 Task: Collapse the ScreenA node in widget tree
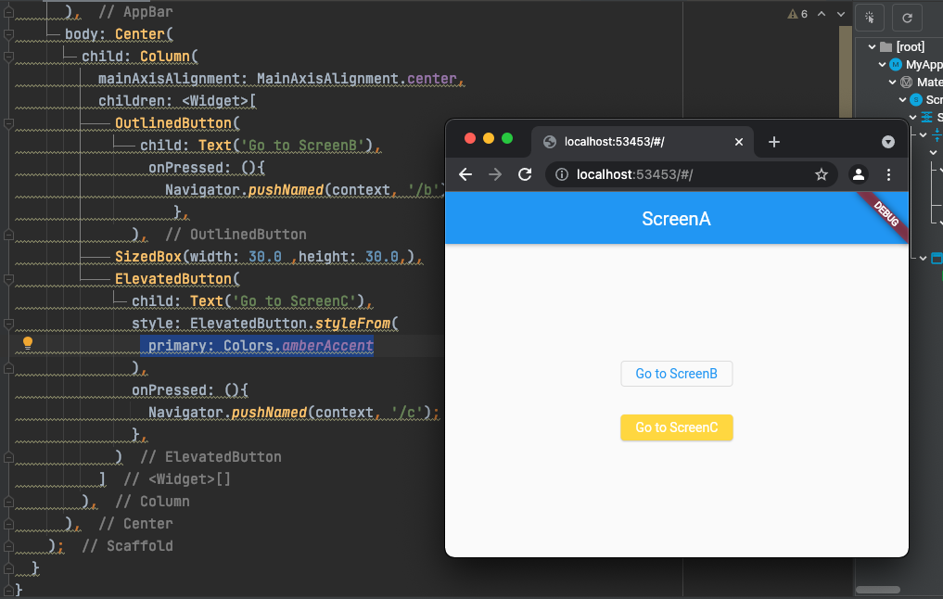pyautogui.click(x=902, y=100)
